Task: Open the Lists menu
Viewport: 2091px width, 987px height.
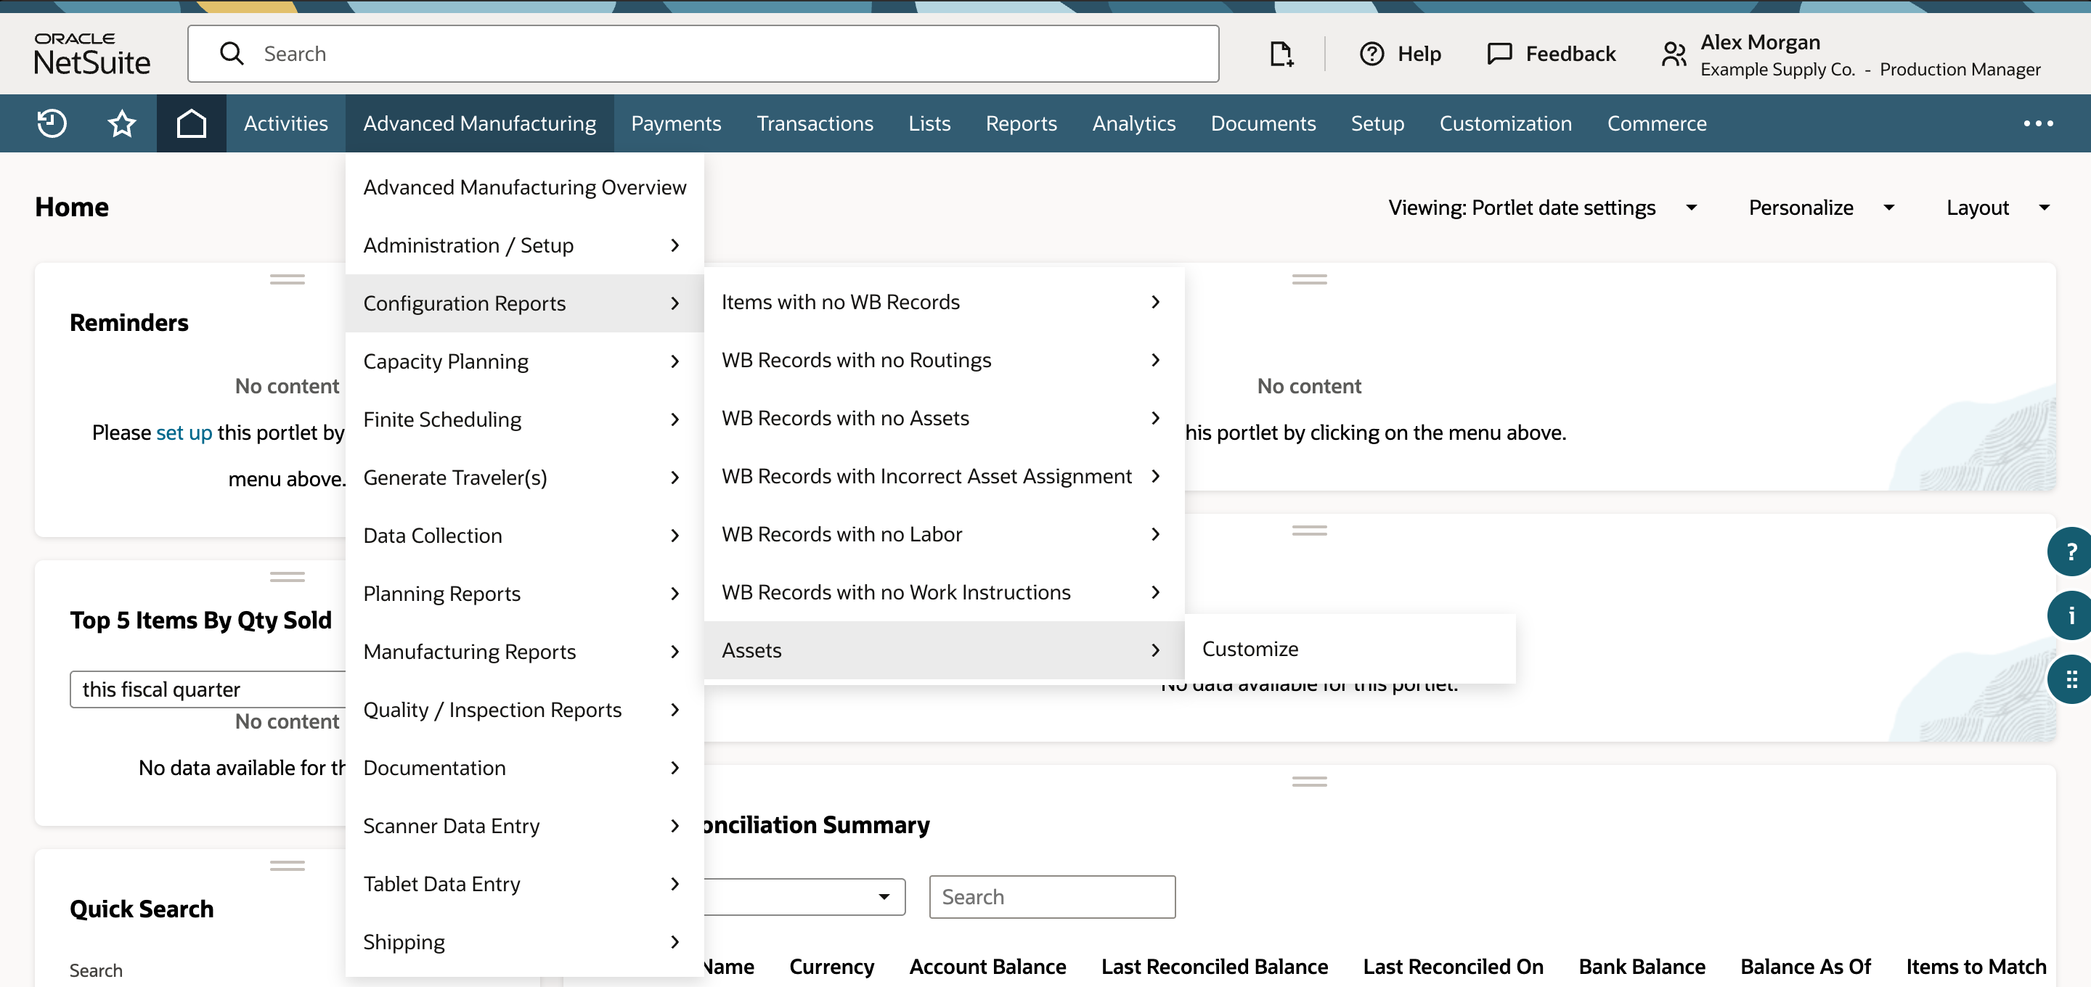Action: pyautogui.click(x=929, y=123)
